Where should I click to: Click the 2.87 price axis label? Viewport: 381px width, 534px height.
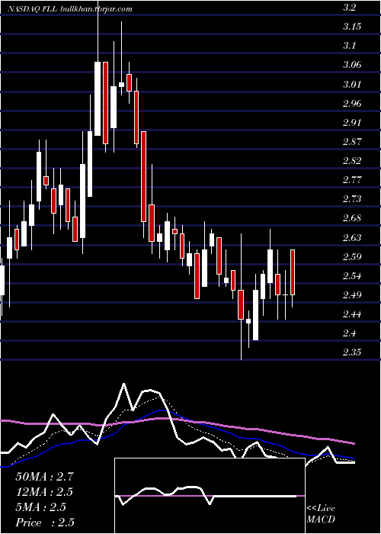click(352, 141)
